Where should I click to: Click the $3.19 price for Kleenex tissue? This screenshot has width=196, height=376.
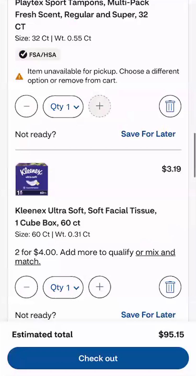[171, 169]
